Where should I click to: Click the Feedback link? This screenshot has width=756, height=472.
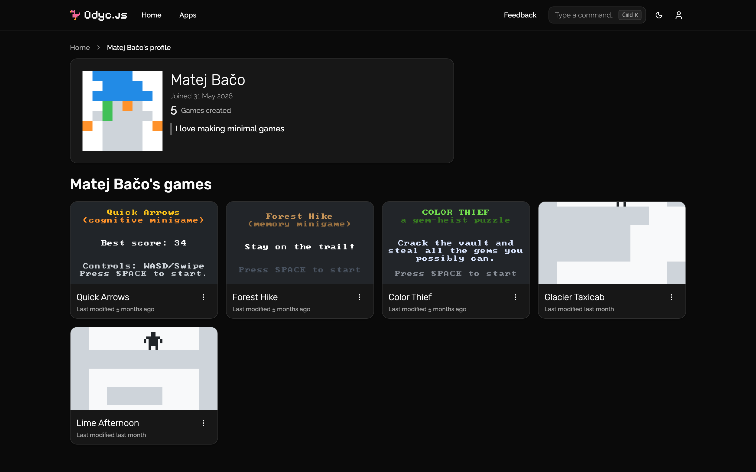tap(520, 15)
